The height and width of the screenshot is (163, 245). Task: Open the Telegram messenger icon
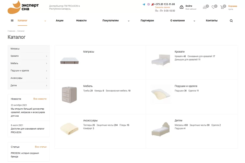pyautogui.click(x=144, y=4)
